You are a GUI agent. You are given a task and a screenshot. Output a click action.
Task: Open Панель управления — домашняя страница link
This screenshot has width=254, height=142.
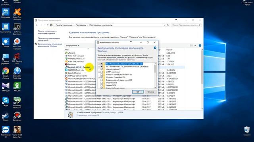coord(48,32)
